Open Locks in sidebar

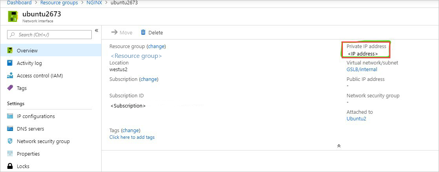coord(51,166)
